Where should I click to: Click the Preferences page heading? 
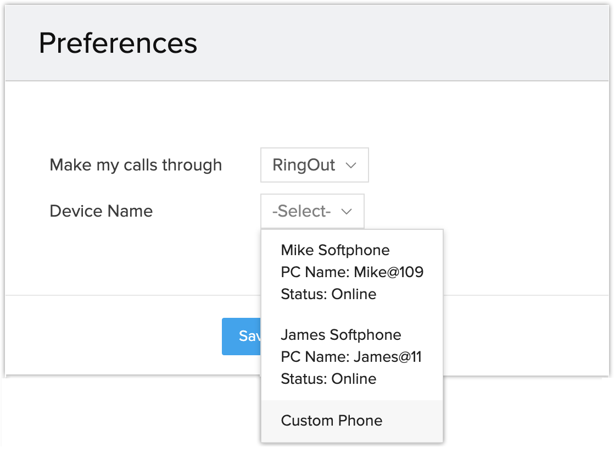click(x=118, y=43)
